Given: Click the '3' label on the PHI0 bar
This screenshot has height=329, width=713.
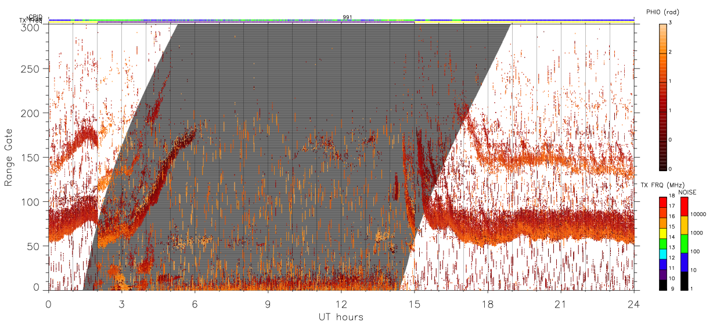Looking at the screenshot, I should point(671,24).
